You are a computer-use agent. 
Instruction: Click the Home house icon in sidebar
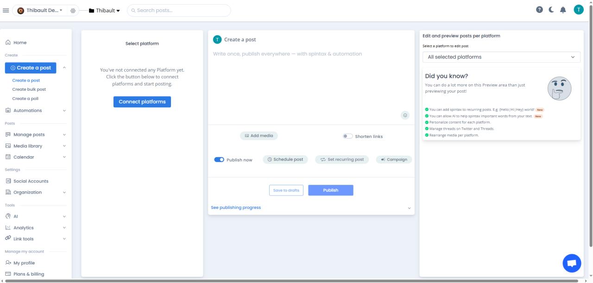coord(8,43)
